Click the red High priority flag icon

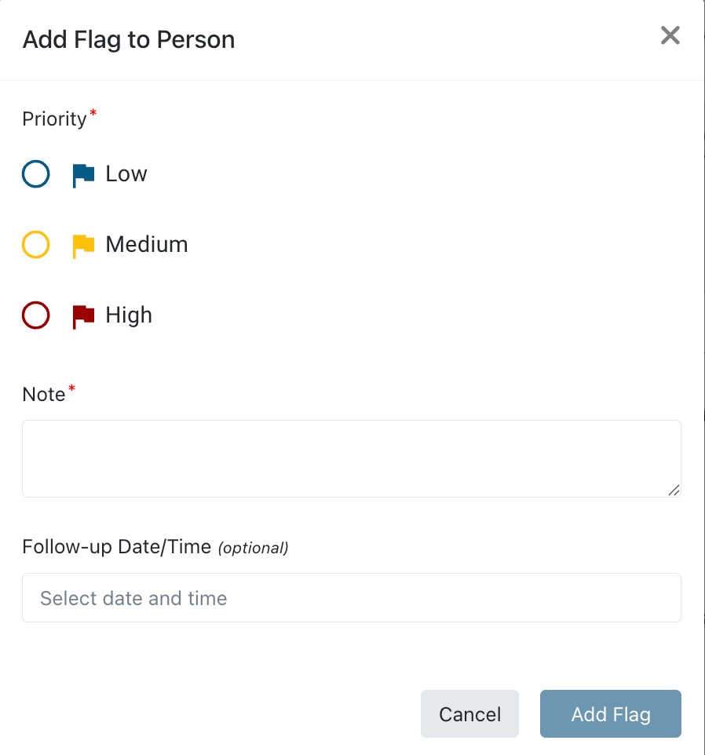click(x=83, y=316)
